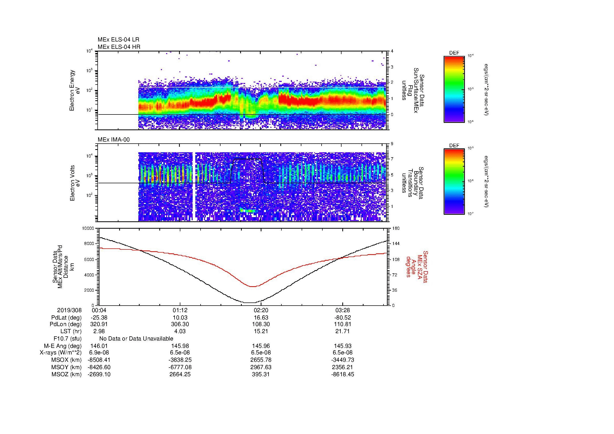
Task: Click the 'F10.7 (sfu)' row label
Action: tap(67, 339)
